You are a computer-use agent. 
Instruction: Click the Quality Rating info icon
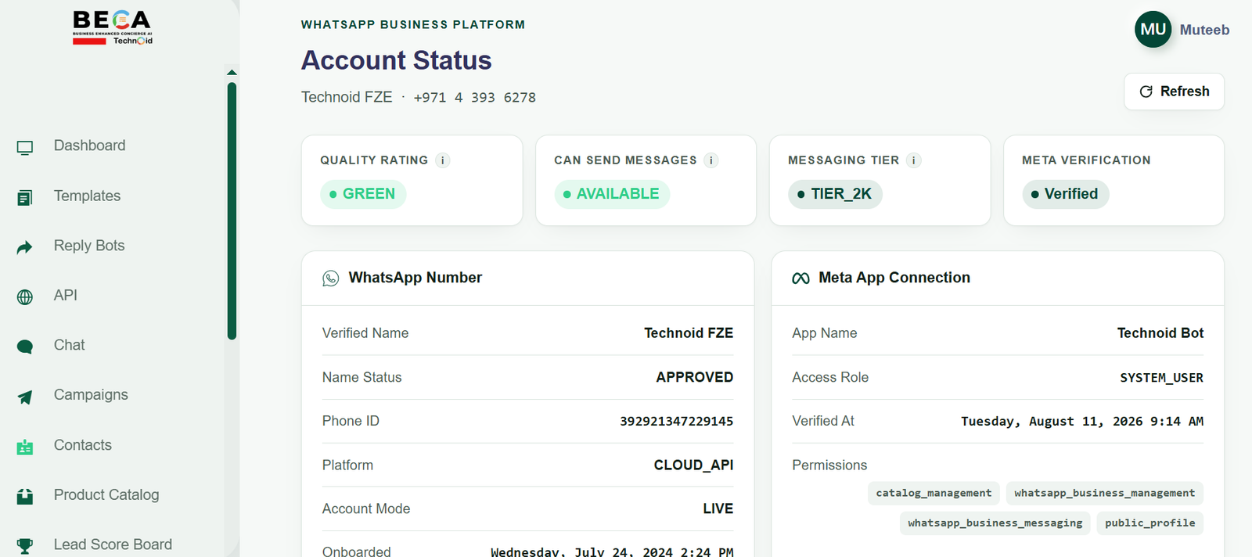443,160
